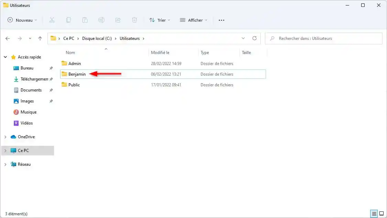This screenshot has height=218, width=387.
Task: Click the Public folder icon
Action: pyautogui.click(x=64, y=85)
